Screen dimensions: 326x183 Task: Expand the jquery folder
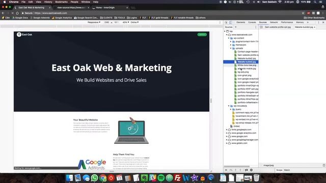[231, 109]
